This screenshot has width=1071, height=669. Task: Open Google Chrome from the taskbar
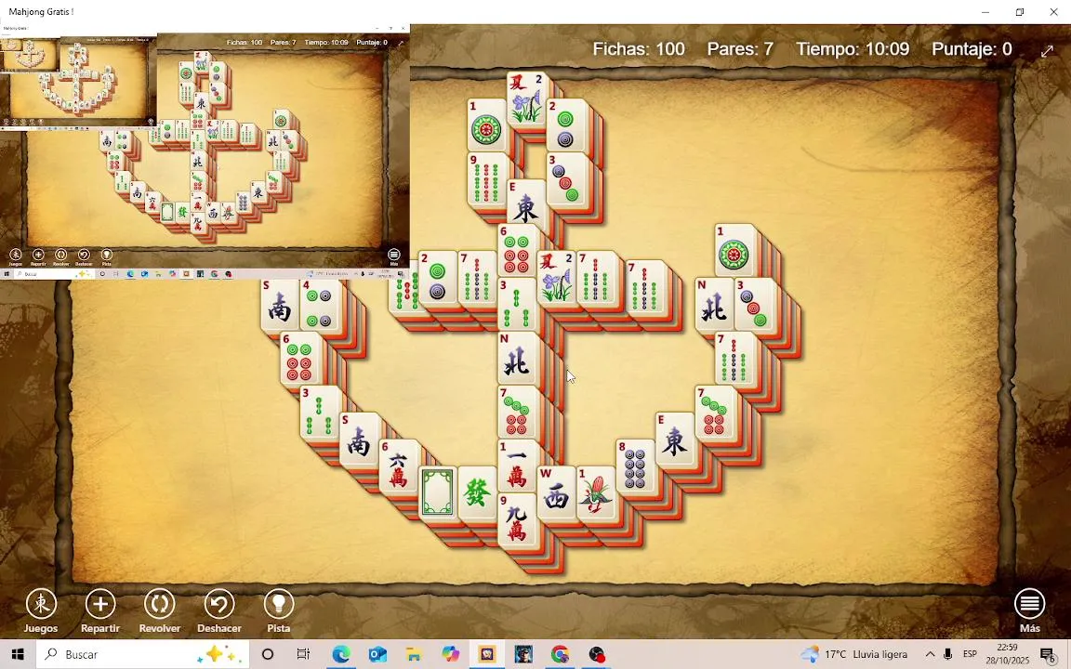(560, 654)
